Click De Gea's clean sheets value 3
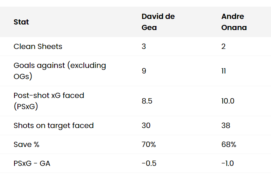The height and width of the screenshot is (180, 271). pos(144,46)
